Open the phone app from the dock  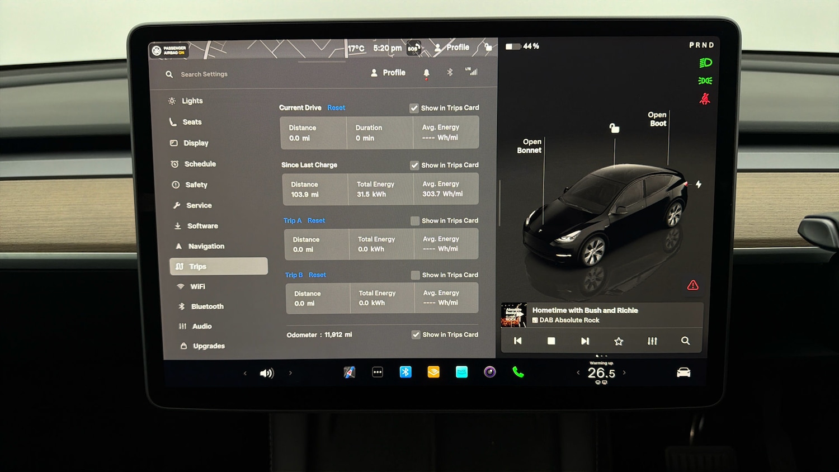(x=517, y=372)
